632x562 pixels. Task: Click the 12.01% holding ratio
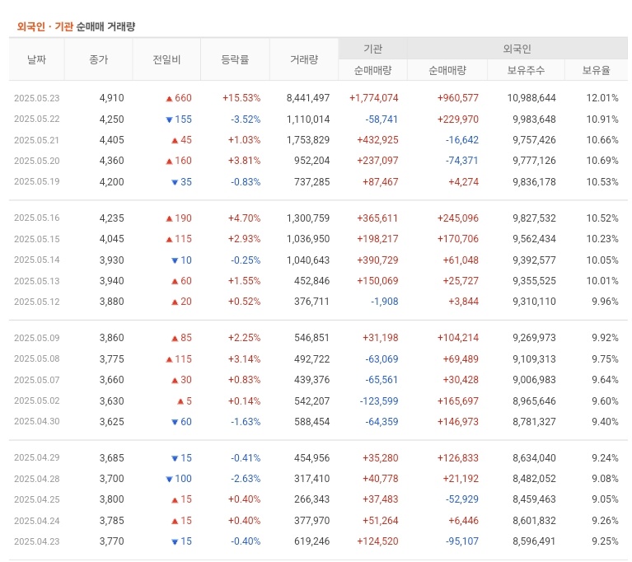coord(602,98)
